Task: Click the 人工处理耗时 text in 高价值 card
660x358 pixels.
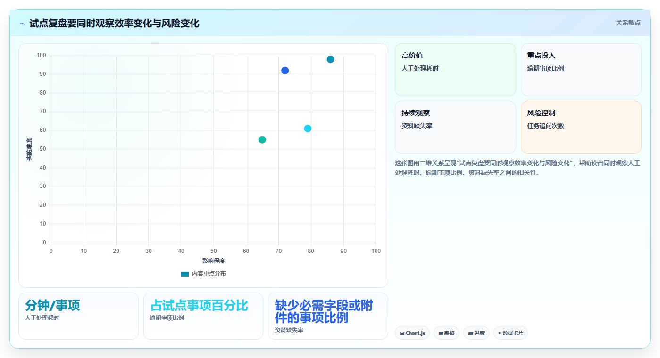Action: pos(420,68)
